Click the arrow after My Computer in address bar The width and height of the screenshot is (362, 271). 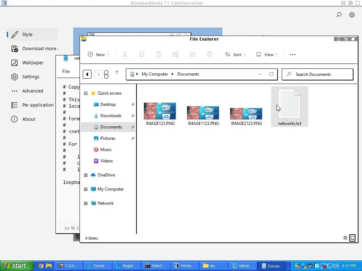click(173, 74)
